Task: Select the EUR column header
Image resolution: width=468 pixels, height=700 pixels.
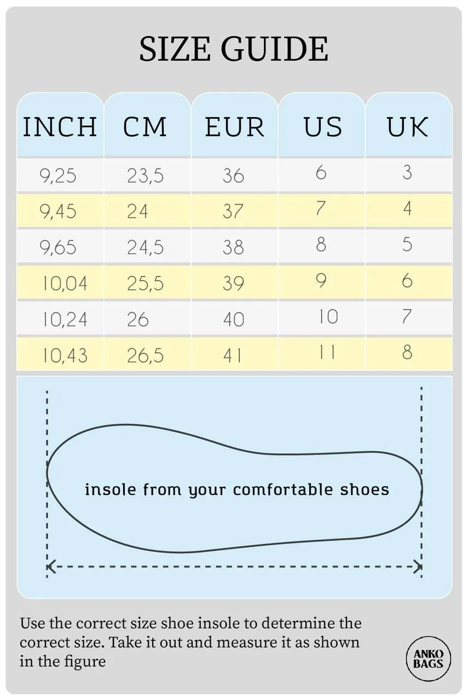Action: [234, 127]
